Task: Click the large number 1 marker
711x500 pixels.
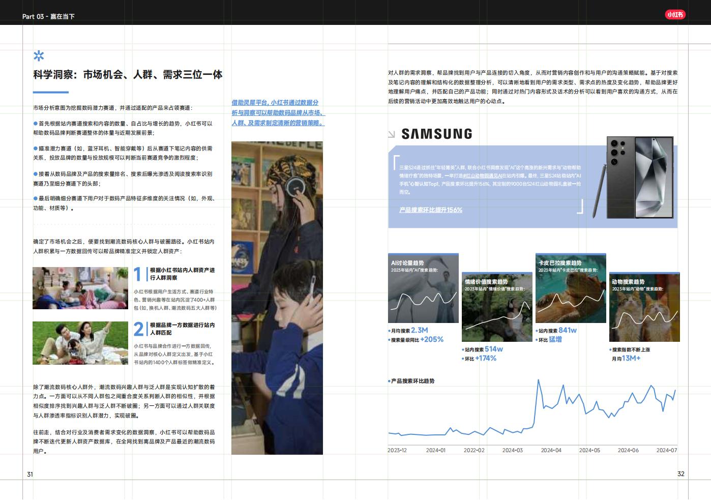Action: click(x=138, y=274)
